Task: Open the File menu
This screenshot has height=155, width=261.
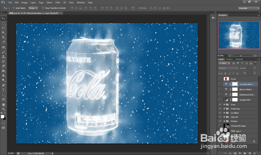Action: click(10, 3)
